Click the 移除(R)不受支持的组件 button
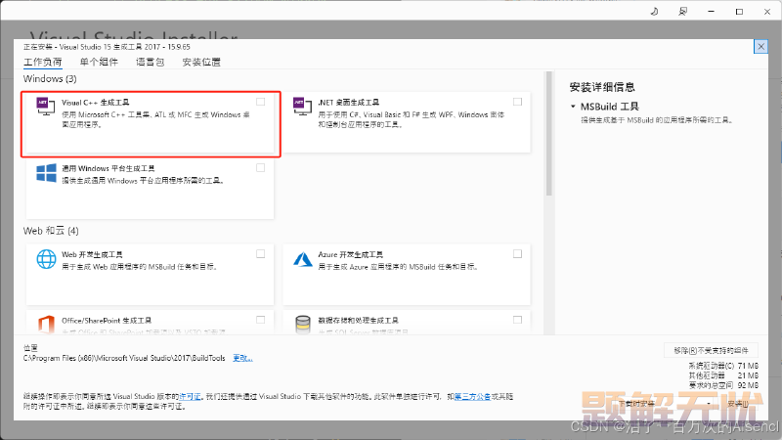782x440 pixels. (711, 350)
